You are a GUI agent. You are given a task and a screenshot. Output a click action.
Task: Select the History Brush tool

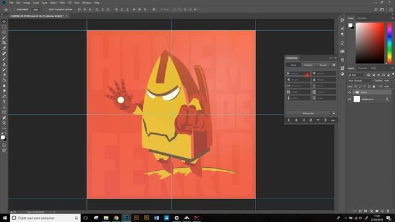point(4,70)
